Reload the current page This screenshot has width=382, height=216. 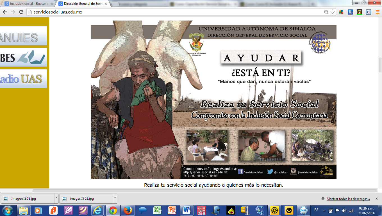click(21, 12)
